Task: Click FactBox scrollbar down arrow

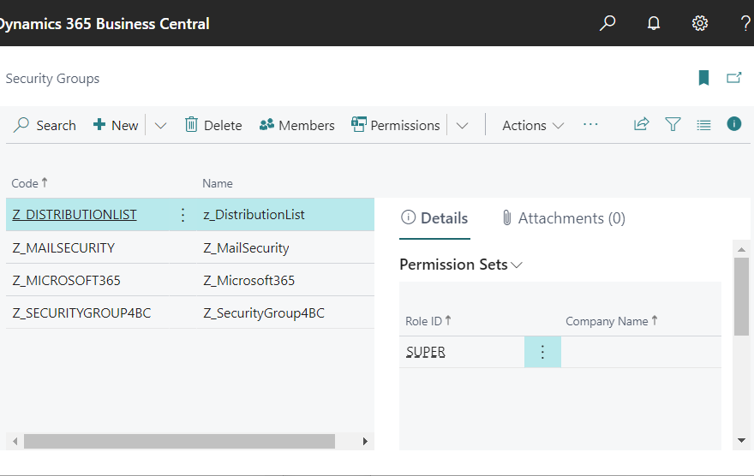Action: [741, 440]
